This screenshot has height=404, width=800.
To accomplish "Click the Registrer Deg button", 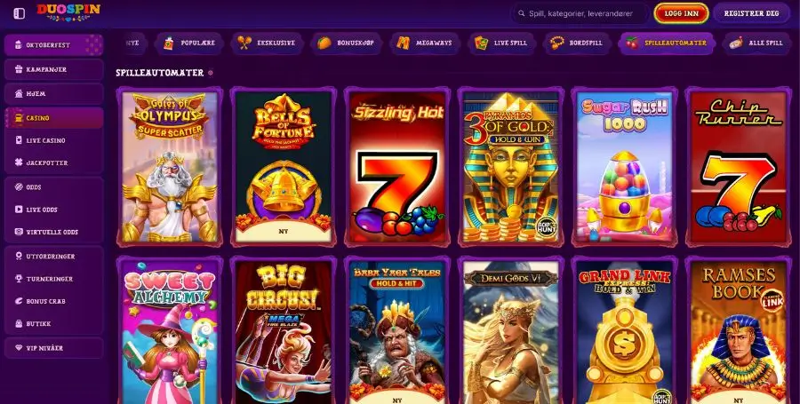I will coord(751,13).
